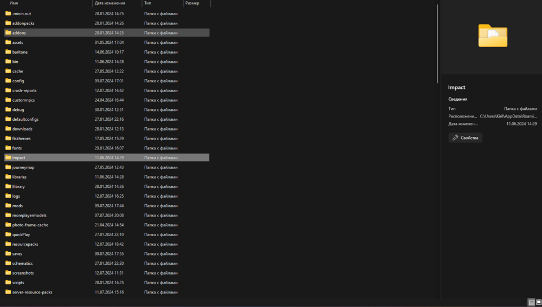Viewport: 542px width, 307px height.
Task: Select the scripts folder name
Action: tap(18, 283)
